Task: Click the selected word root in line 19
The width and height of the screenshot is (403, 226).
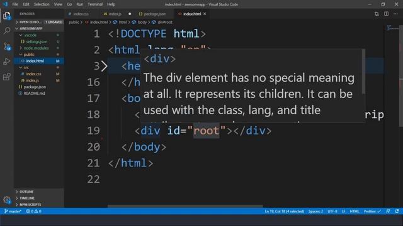Action: coord(207,131)
